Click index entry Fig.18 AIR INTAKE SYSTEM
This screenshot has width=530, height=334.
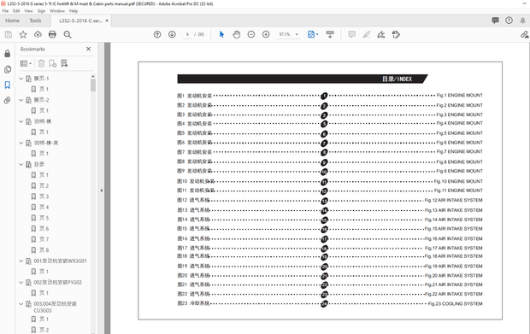tap(453, 256)
